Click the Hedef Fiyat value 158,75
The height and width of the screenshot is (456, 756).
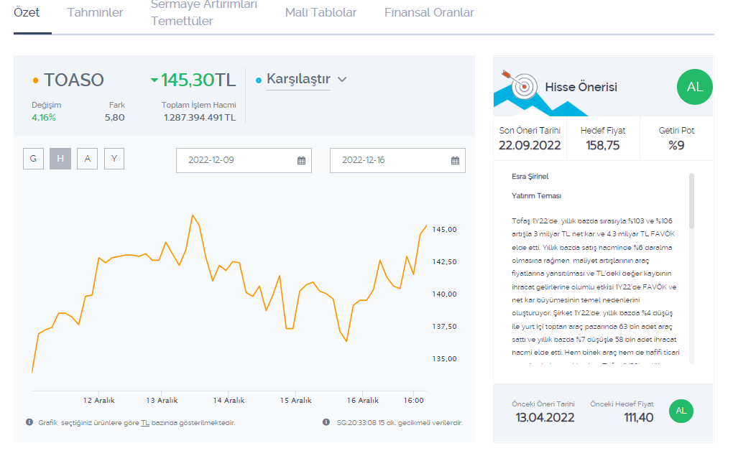pyautogui.click(x=603, y=146)
